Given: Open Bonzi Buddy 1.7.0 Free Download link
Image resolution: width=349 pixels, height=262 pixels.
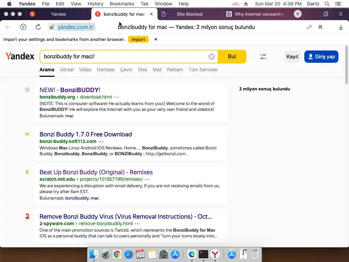Looking at the screenshot, I should 86,134.
